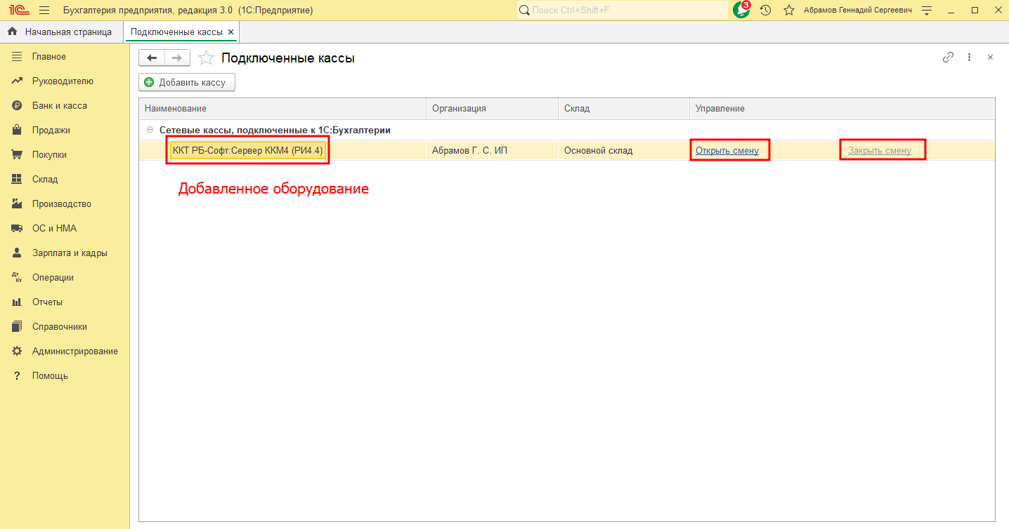
Task: Open the 1C main menu logo
Action: tap(18, 11)
